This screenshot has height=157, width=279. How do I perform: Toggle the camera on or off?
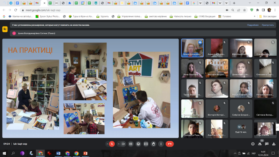[123, 144]
